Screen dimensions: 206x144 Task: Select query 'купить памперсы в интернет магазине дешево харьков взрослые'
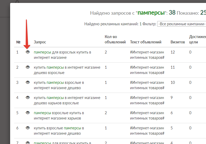pos(67,100)
